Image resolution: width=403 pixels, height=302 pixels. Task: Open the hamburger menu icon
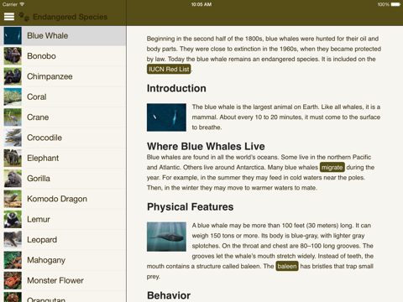tap(9, 17)
